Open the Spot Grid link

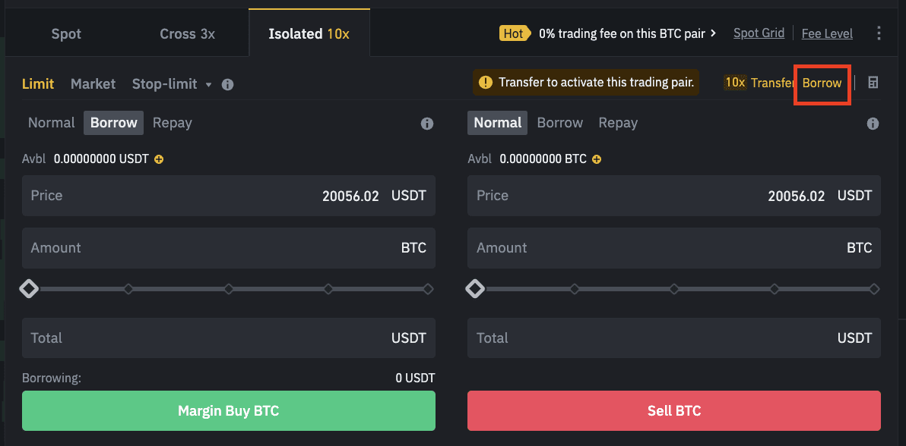tap(759, 33)
